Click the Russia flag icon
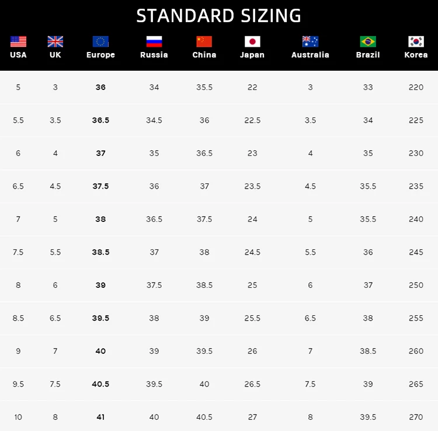The width and height of the screenshot is (438, 431). pos(154,41)
